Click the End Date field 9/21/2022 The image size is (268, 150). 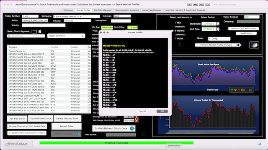209,29
